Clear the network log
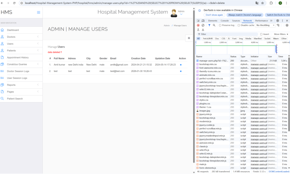290x174 pixels. 203,25
